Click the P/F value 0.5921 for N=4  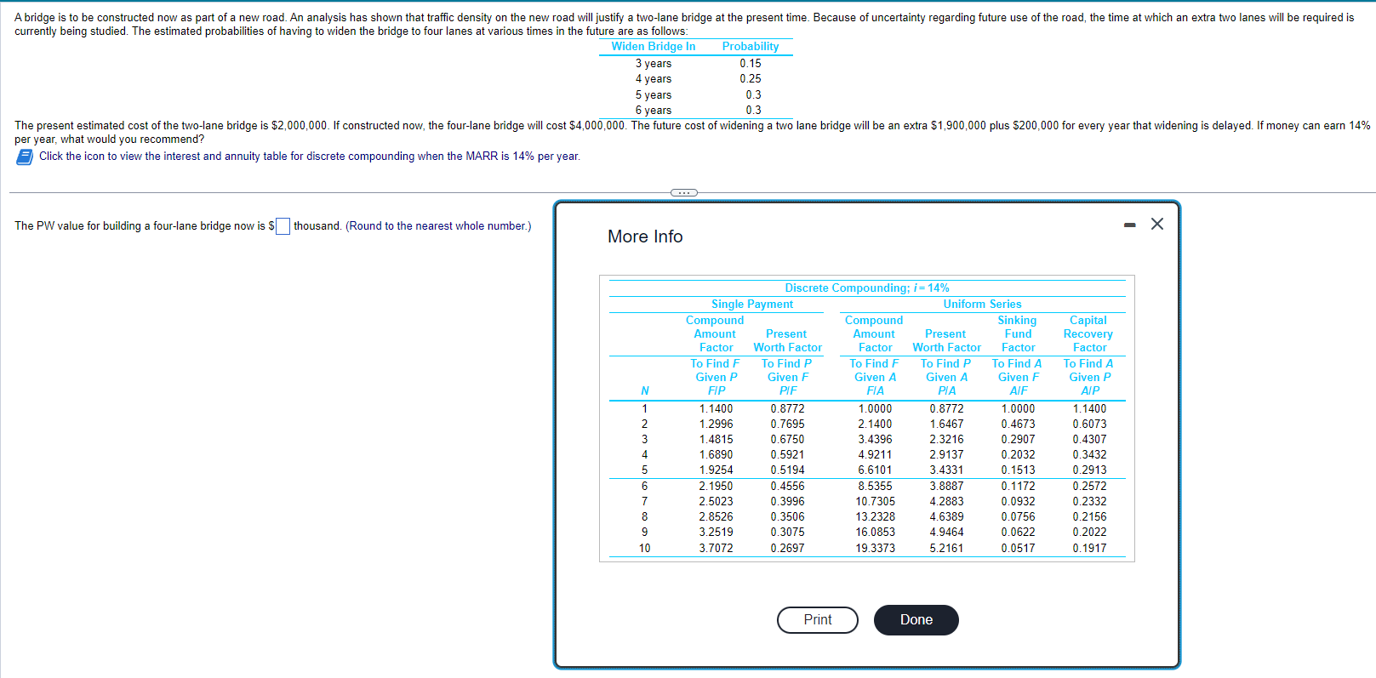tap(787, 455)
